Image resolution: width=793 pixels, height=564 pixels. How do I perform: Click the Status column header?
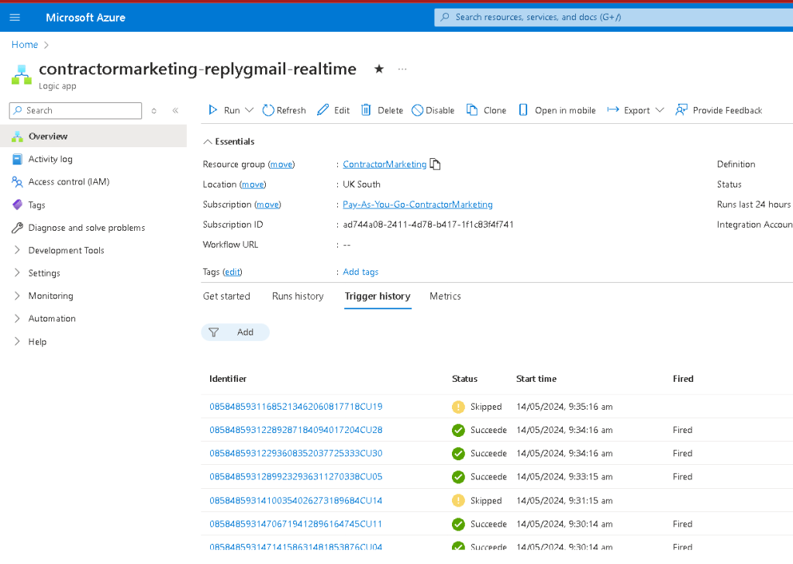click(x=464, y=379)
